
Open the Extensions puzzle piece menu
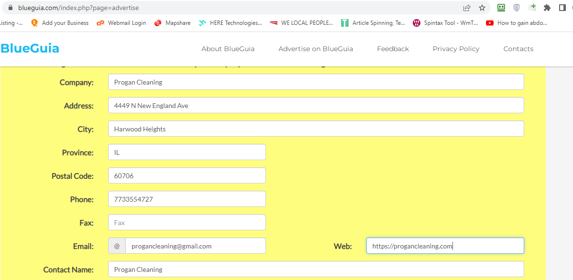coord(547,8)
